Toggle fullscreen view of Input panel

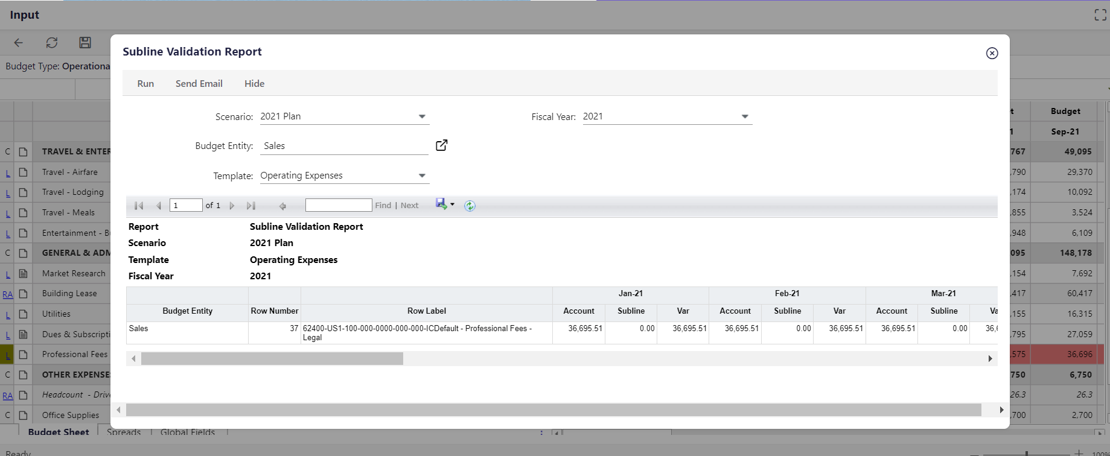1100,15
